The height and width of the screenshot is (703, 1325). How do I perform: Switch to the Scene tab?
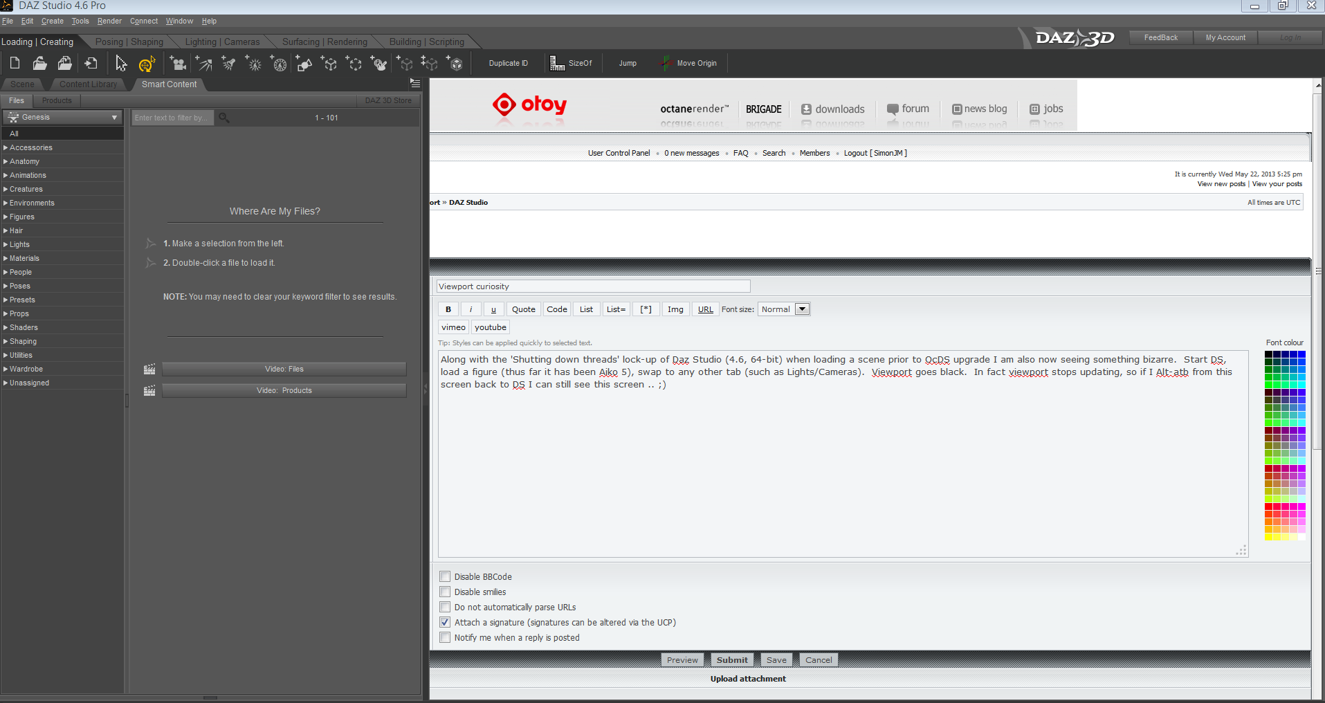[x=22, y=84]
